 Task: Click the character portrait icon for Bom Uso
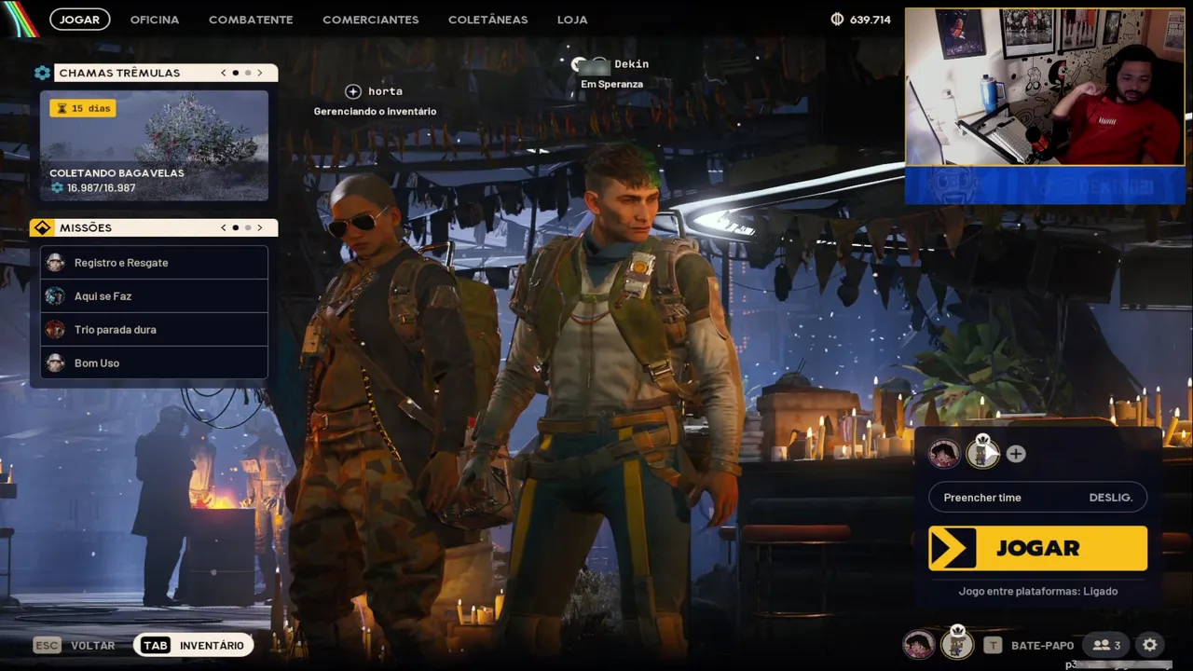tap(56, 363)
